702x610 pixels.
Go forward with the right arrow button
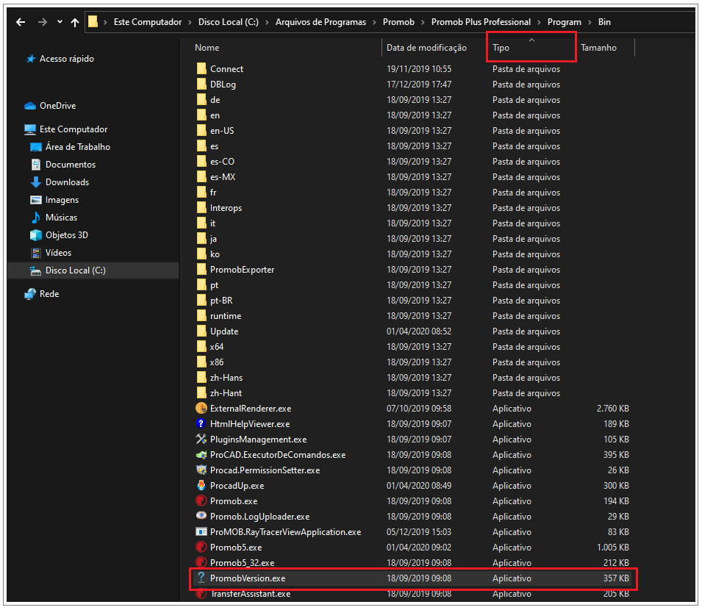(x=43, y=22)
